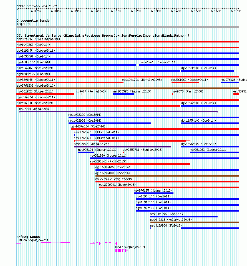Click dgv1693n100 (Coe2014) label

click(198, 68)
